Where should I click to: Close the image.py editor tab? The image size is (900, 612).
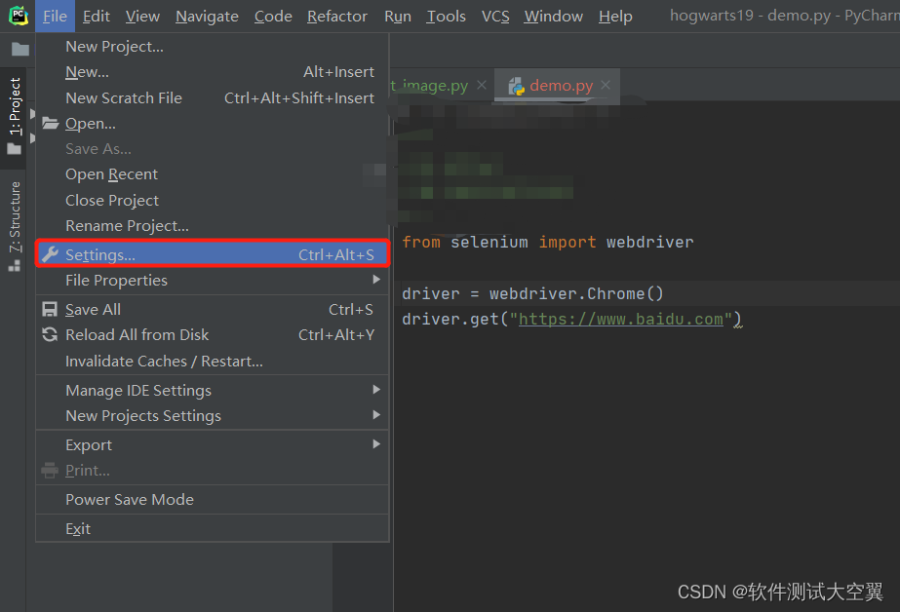pyautogui.click(x=482, y=85)
